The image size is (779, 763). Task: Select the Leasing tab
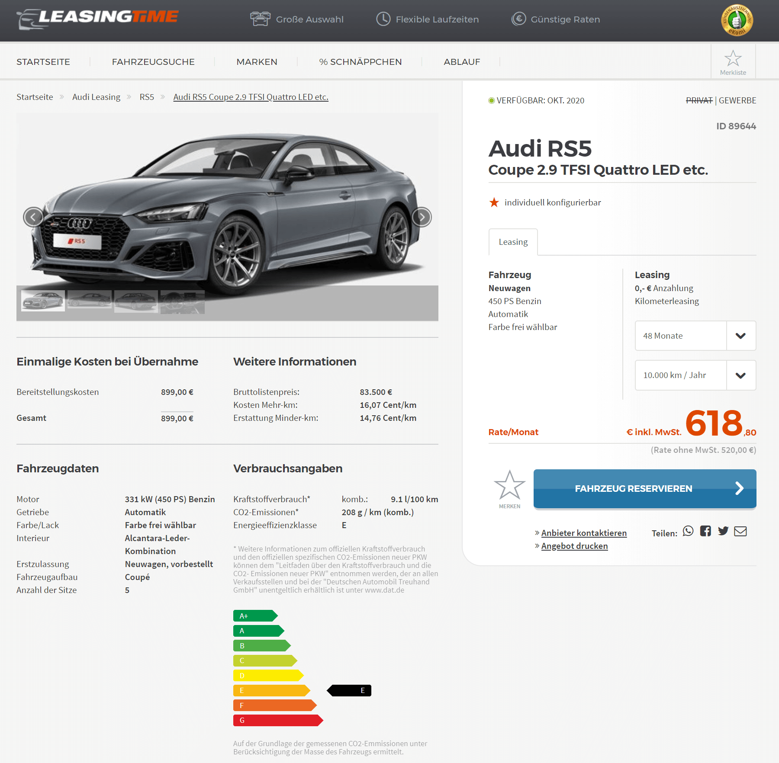coord(513,242)
